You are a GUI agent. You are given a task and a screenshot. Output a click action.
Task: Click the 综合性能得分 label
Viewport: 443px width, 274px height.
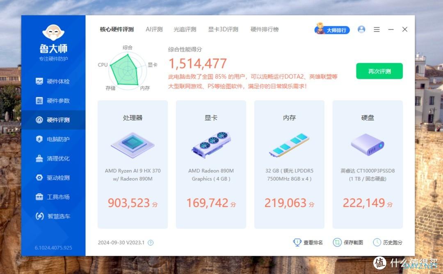(x=185, y=50)
